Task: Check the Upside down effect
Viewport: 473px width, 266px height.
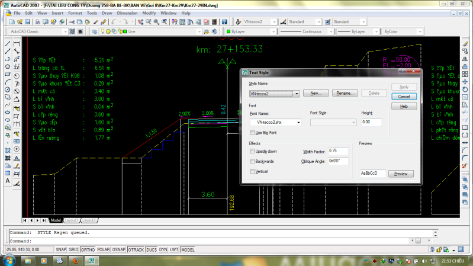Action: 252,151
